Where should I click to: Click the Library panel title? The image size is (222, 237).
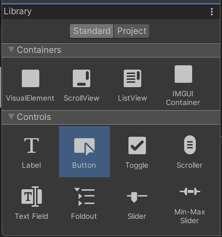click(17, 11)
